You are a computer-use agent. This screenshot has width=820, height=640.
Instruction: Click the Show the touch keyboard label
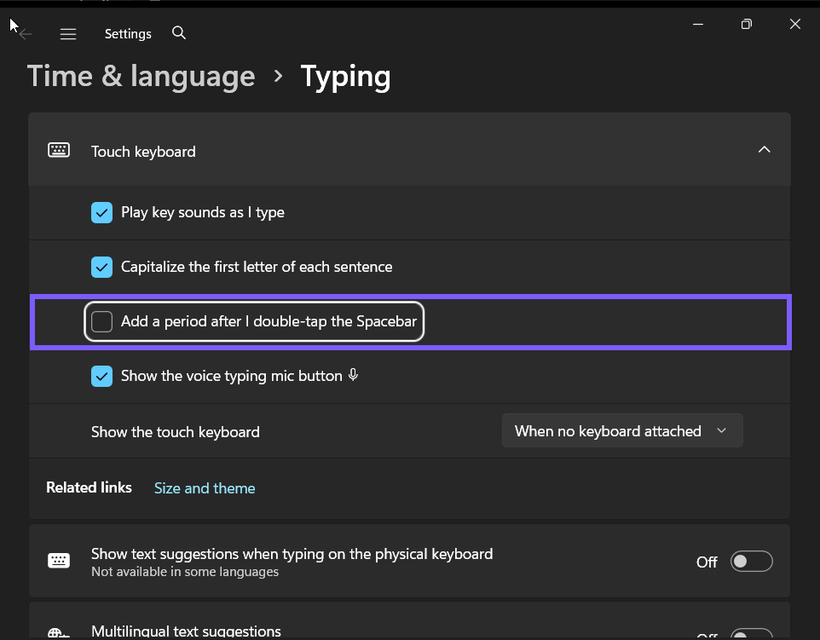(x=176, y=432)
